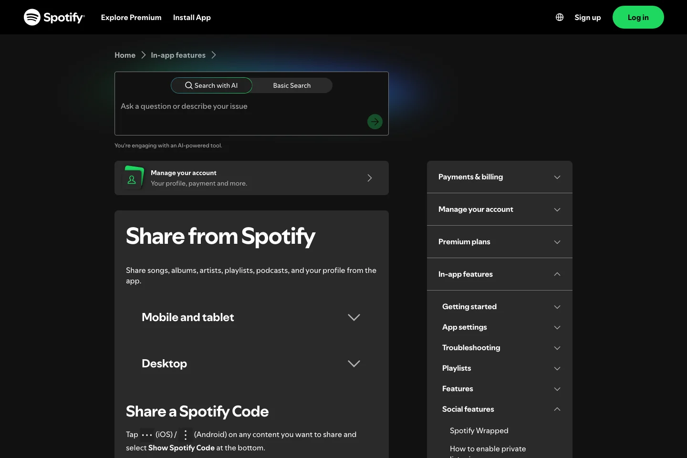Collapse Social features submenu
The height and width of the screenshot is (458, 687).
501,409
